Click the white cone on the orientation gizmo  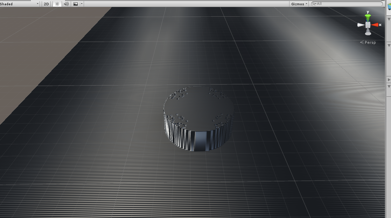tap(361, 25)
